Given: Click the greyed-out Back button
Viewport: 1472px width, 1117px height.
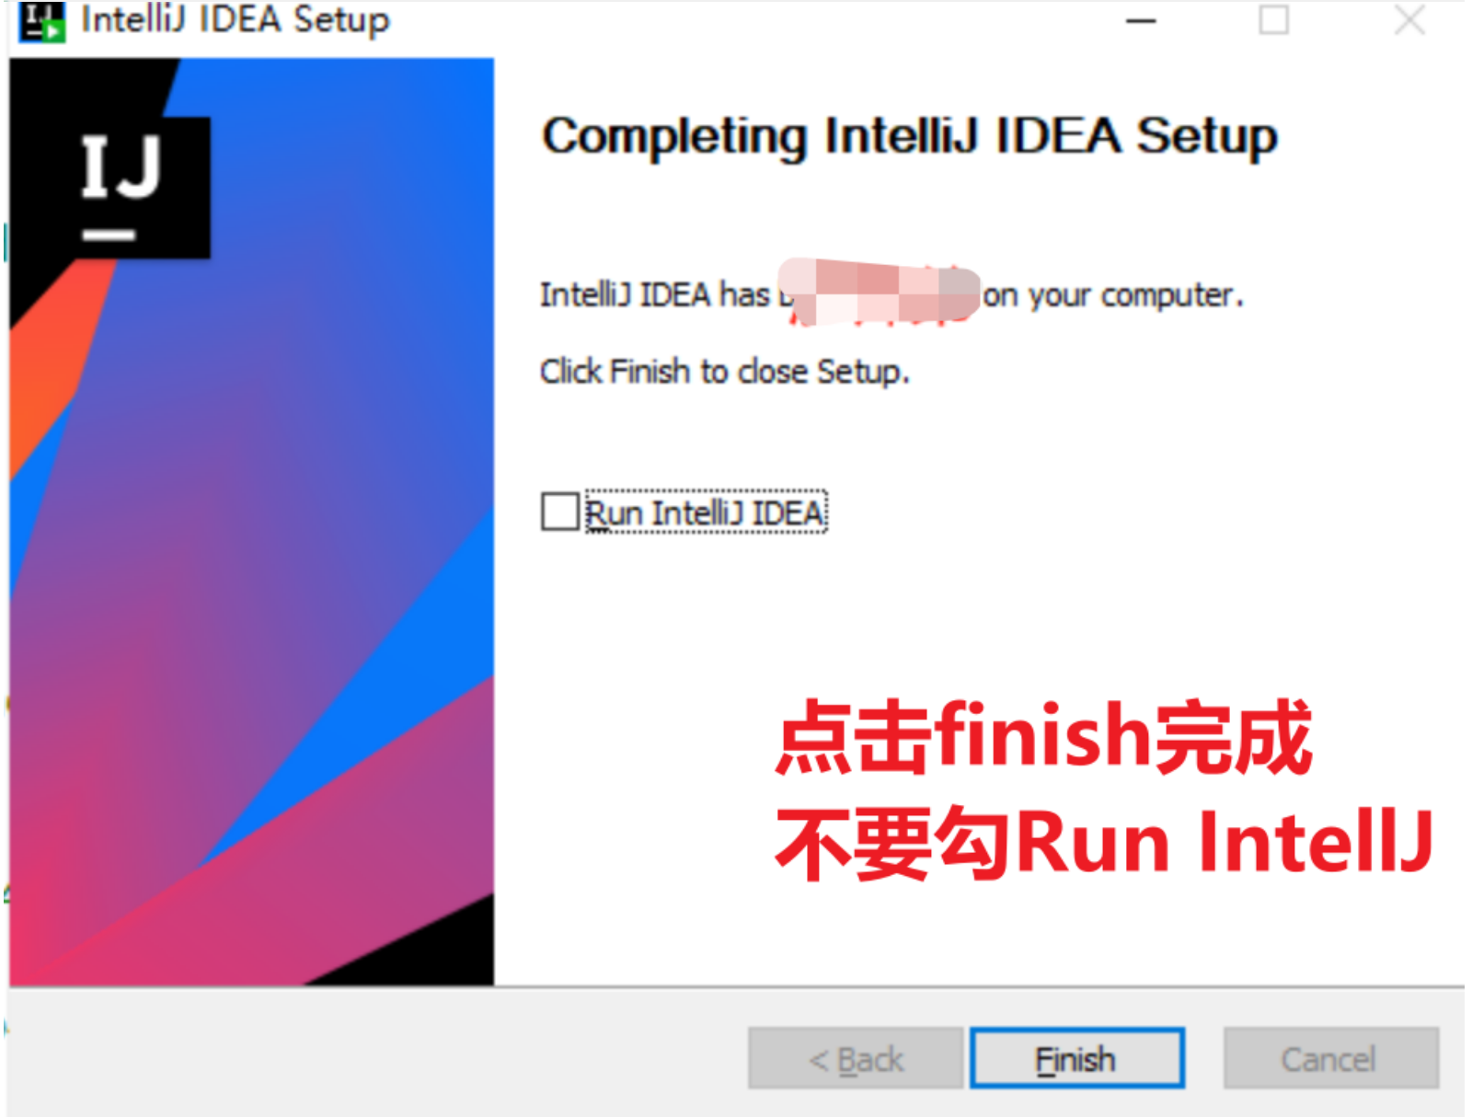Looking at the screenshot, I should click(856, 1059).
